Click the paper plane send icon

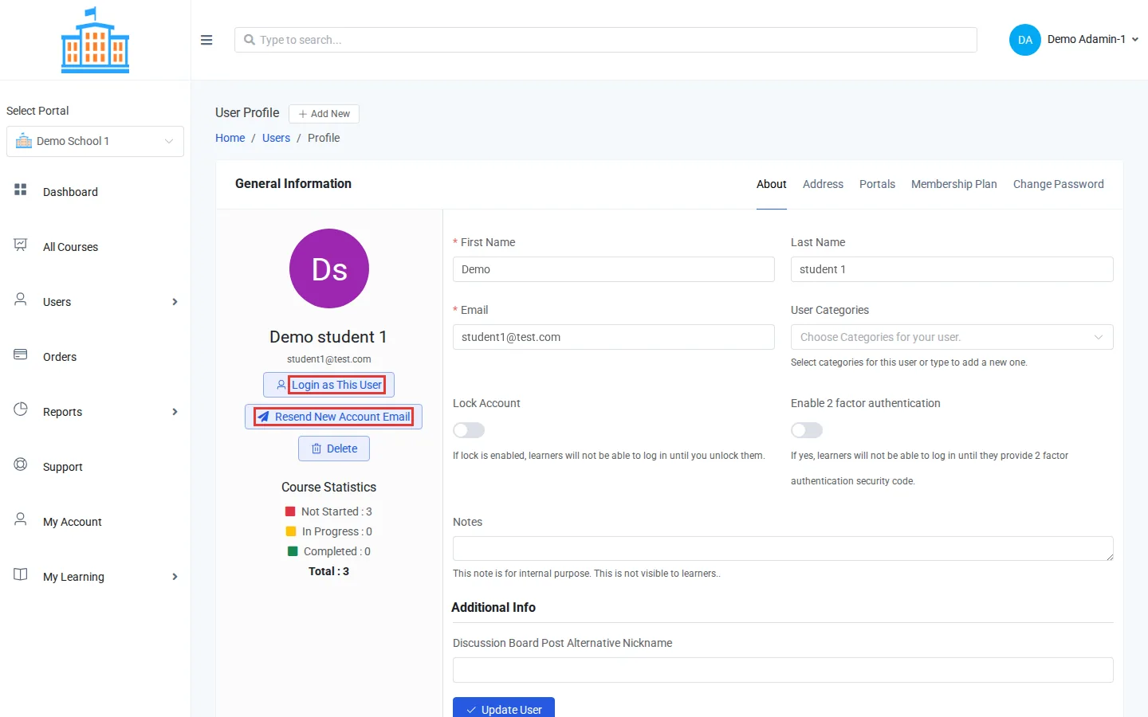[x=263, y=417]
